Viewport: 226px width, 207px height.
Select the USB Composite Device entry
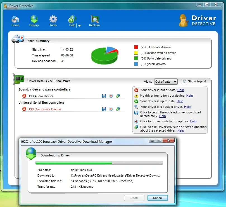coord(44,109)
